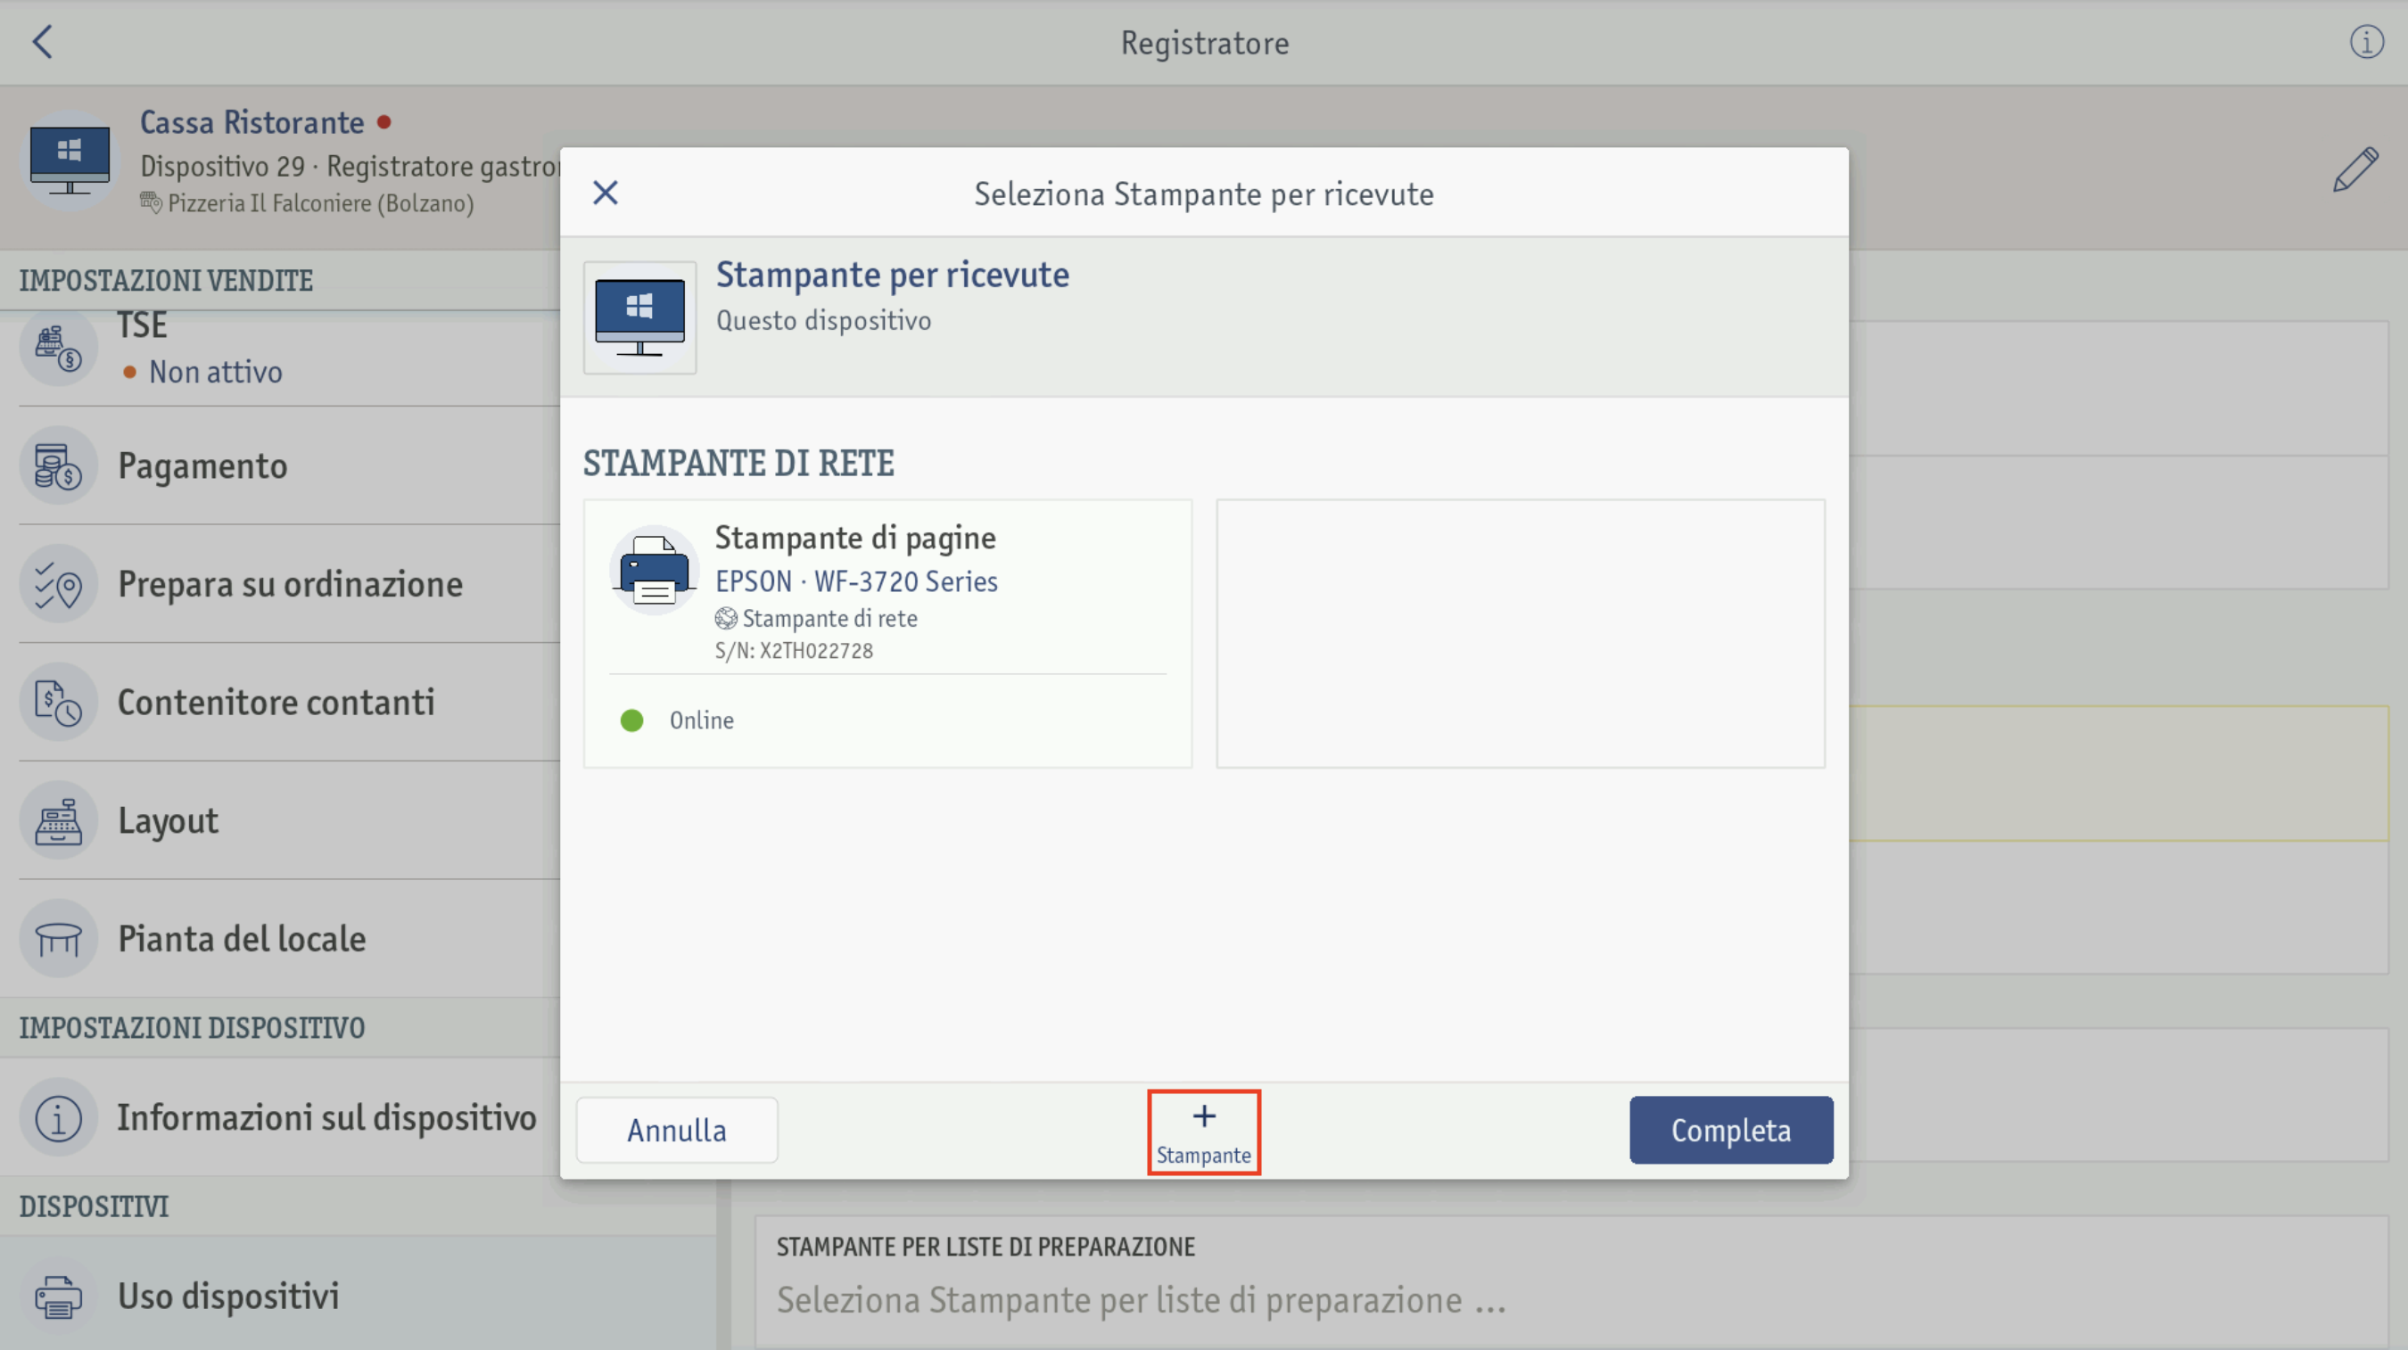This screenshot has height=1350, width=2408.
Task: Click the Contenitore contanti icon
Action: (x=59, y=703)
